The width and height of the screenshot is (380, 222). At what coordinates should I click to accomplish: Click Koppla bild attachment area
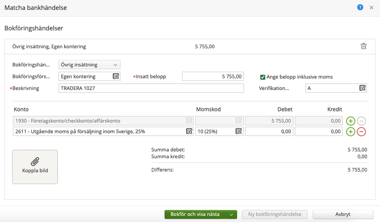pos(35,167)
